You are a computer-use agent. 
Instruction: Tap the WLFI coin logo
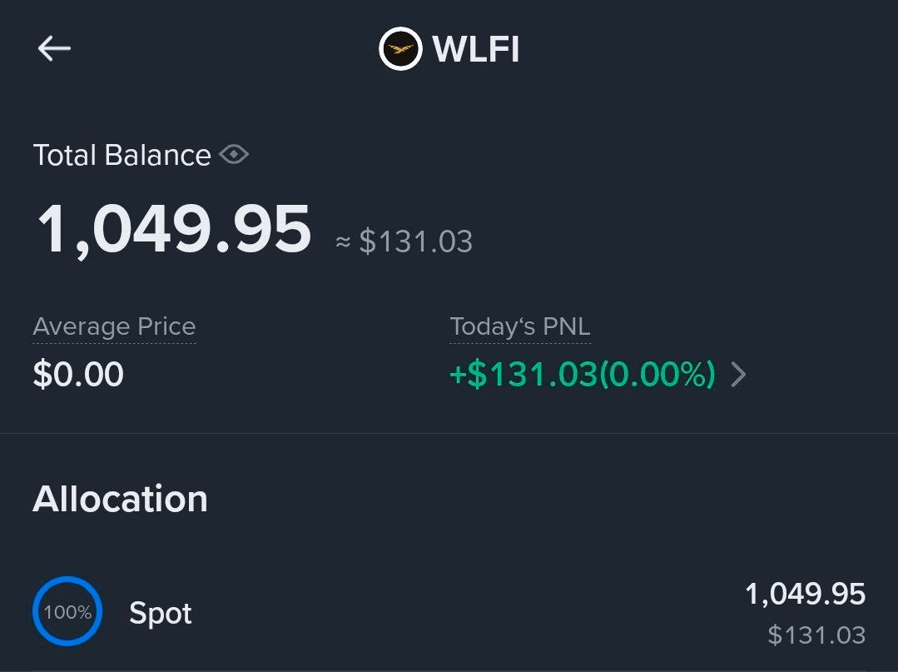coord(399,49)
